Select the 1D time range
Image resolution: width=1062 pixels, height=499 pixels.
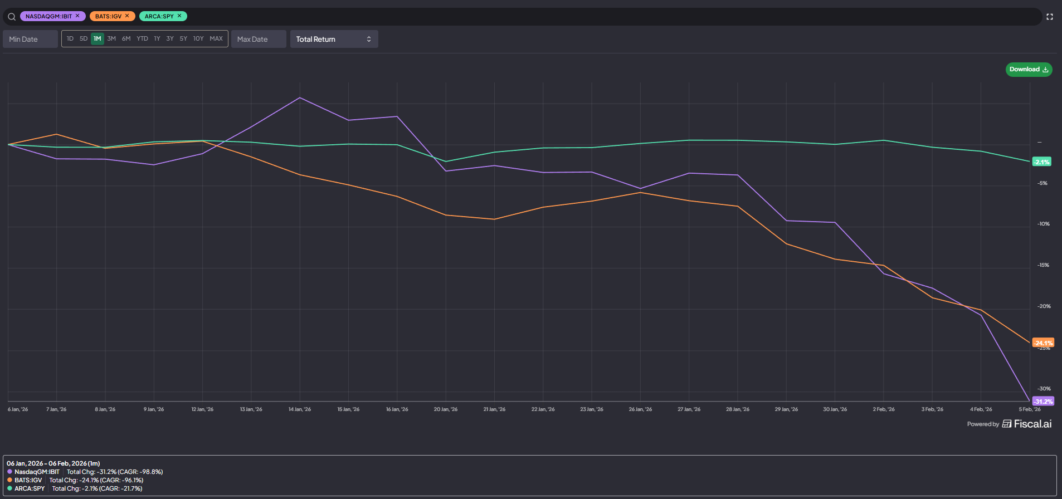point(70,38)
